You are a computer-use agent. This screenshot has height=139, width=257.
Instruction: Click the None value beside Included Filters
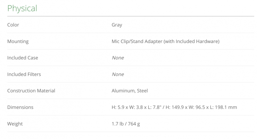[x=118, y=74]
